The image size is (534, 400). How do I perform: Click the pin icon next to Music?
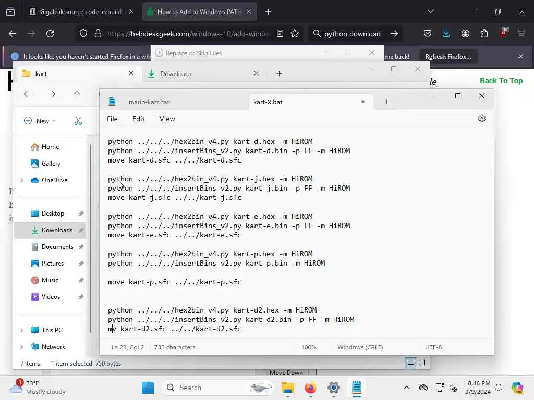tap(81, 280)
